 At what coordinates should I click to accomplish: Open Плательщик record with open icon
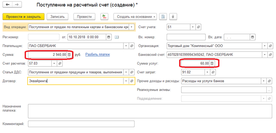pyautogui.click(x=132, y=46)
